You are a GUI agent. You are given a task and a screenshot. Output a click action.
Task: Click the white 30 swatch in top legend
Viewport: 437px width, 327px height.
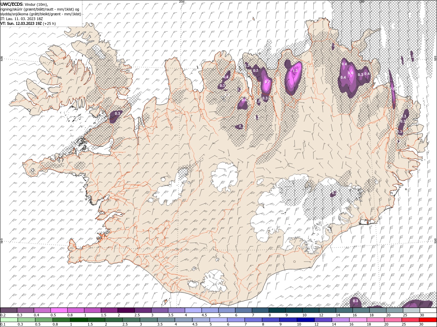(x=428, y=310)
